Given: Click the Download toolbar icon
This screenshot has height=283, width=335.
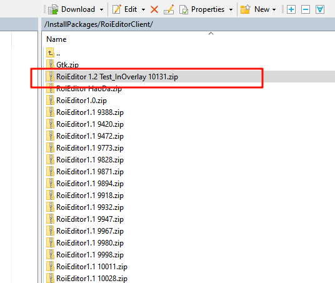Looking at the screenshot, I should tap(53, 9).
